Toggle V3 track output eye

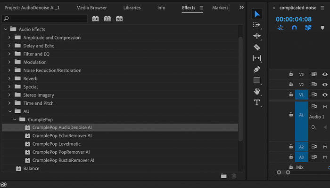[325, 74]
